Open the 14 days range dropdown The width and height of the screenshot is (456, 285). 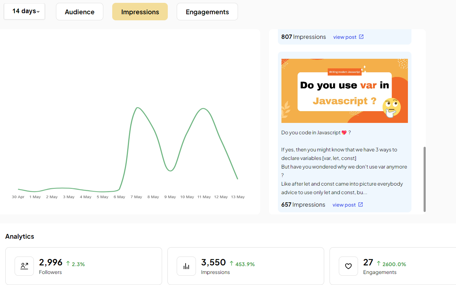(x=24, y=11)
